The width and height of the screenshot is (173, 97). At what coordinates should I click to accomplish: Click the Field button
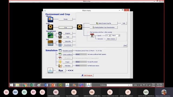(68, 37)
